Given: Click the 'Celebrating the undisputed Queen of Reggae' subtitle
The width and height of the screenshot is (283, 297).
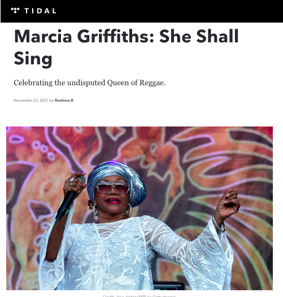Looking at the screenshot, I should pos(89,83).
